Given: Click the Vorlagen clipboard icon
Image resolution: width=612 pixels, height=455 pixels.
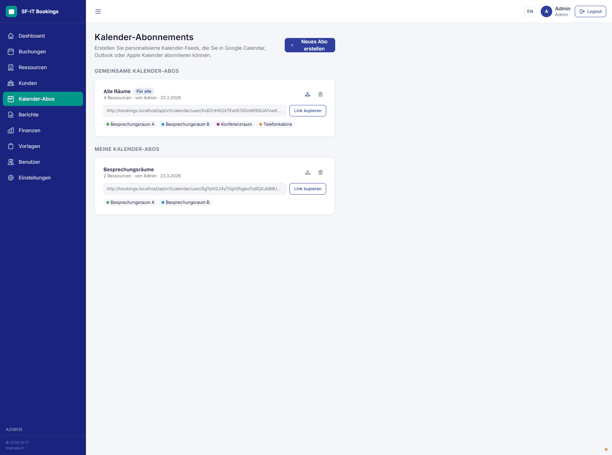Looking at the screenshot, I should tap(11, 146).
